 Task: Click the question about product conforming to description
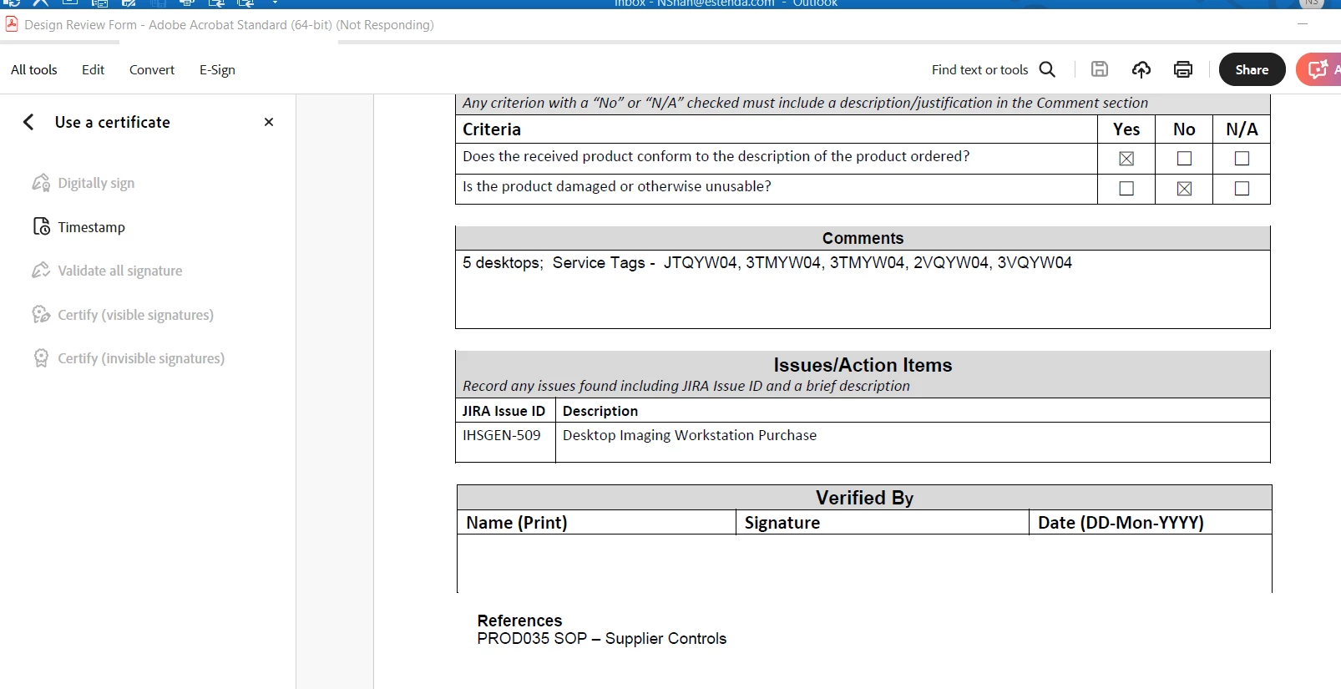click(716, 156)
